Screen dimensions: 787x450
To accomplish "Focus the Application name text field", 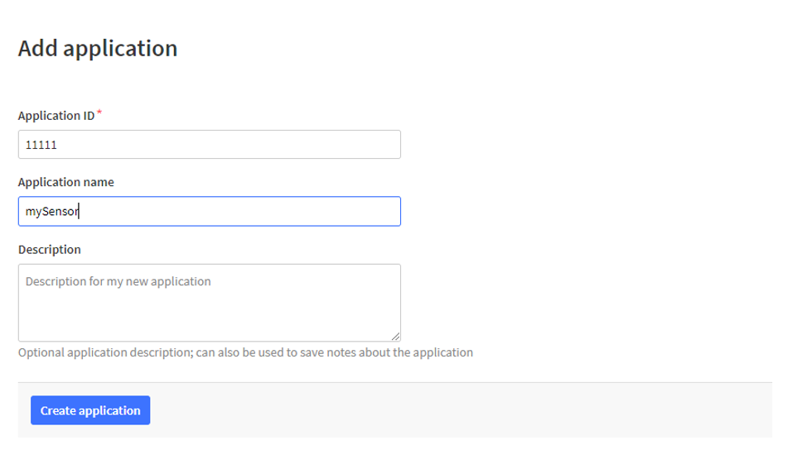I will [209, 211].
